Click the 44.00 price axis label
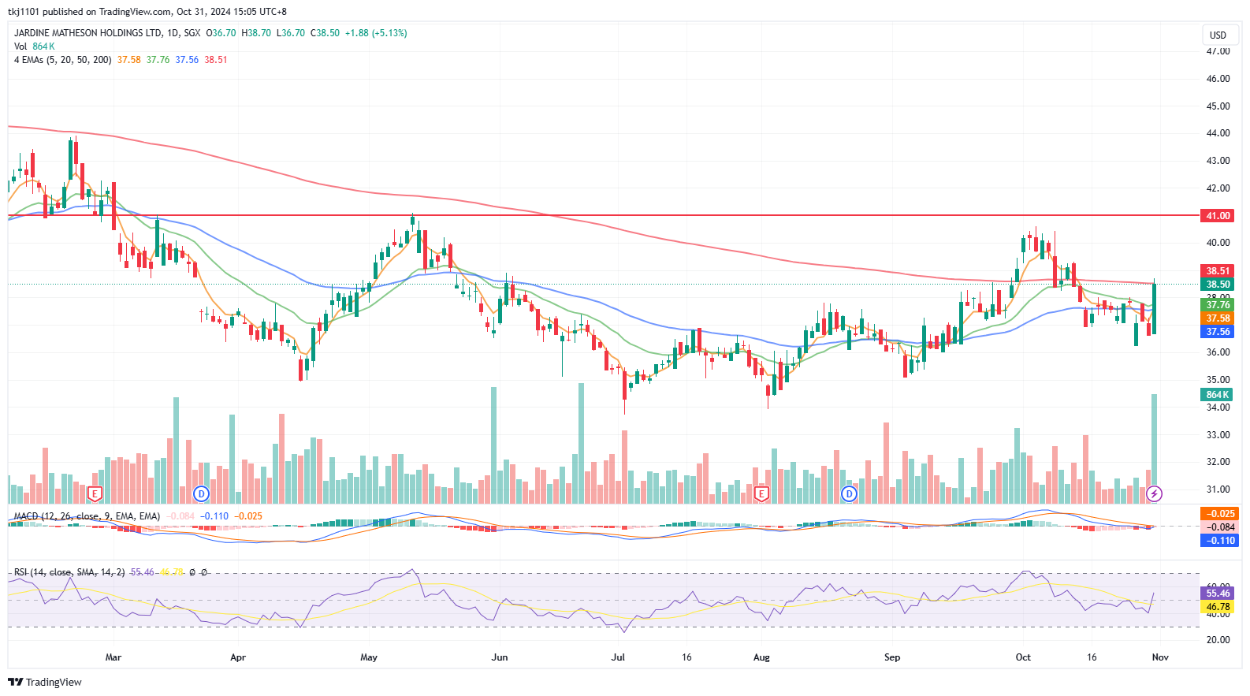The width and height of the screenshot is (1250, 696). tap(1218, 133)
